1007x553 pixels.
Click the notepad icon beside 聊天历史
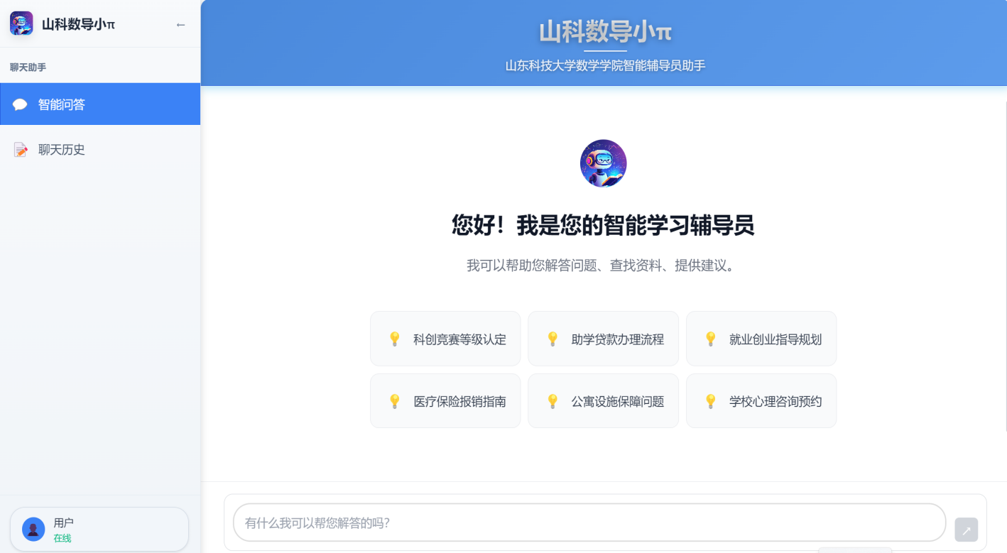(21, 150)
